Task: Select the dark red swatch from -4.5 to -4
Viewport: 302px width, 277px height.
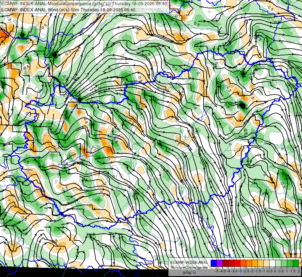Action: (225, 263)
